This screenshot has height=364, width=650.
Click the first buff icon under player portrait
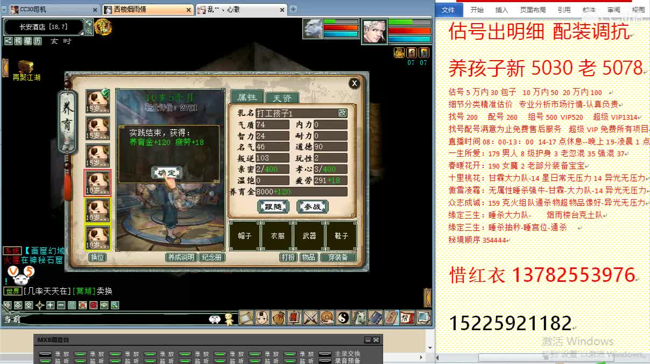pos(399,52)
